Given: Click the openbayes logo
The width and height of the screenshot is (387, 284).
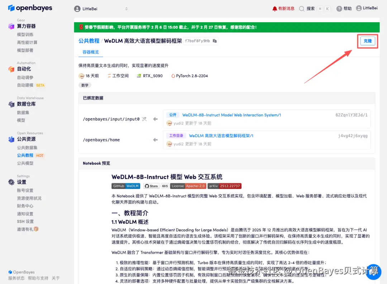Looking at the screenshot, I should [x=30, y=8].
